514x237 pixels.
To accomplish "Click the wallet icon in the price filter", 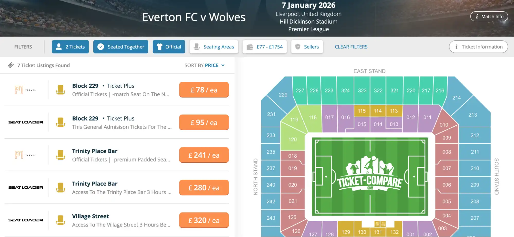I will [x=249, y=47].
